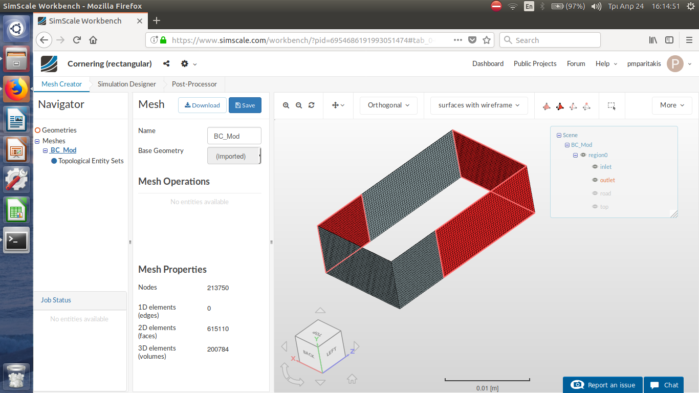Screen dimensions: 699x393
Task: Click the share project icon
Action: [166, 64]
